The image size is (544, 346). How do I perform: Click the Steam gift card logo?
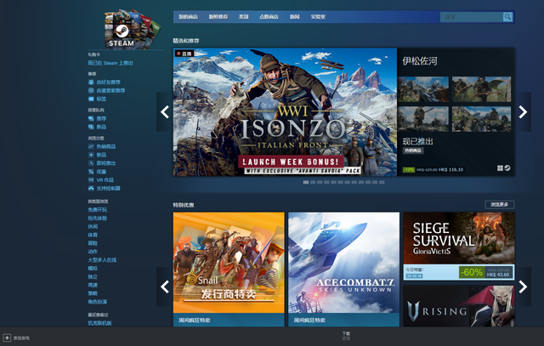(x=120, y=30)
